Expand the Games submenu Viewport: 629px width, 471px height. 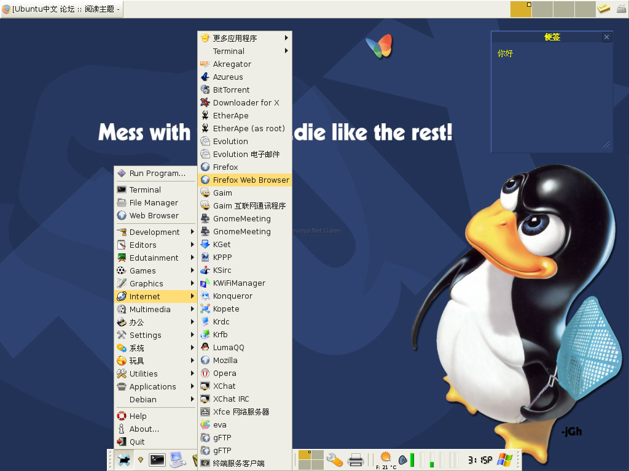[155, 270]
